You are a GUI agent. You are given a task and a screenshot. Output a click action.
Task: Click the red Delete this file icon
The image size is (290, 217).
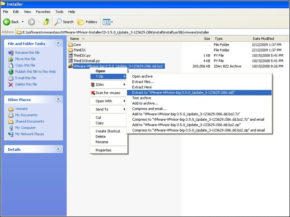[x=11, y=85]
